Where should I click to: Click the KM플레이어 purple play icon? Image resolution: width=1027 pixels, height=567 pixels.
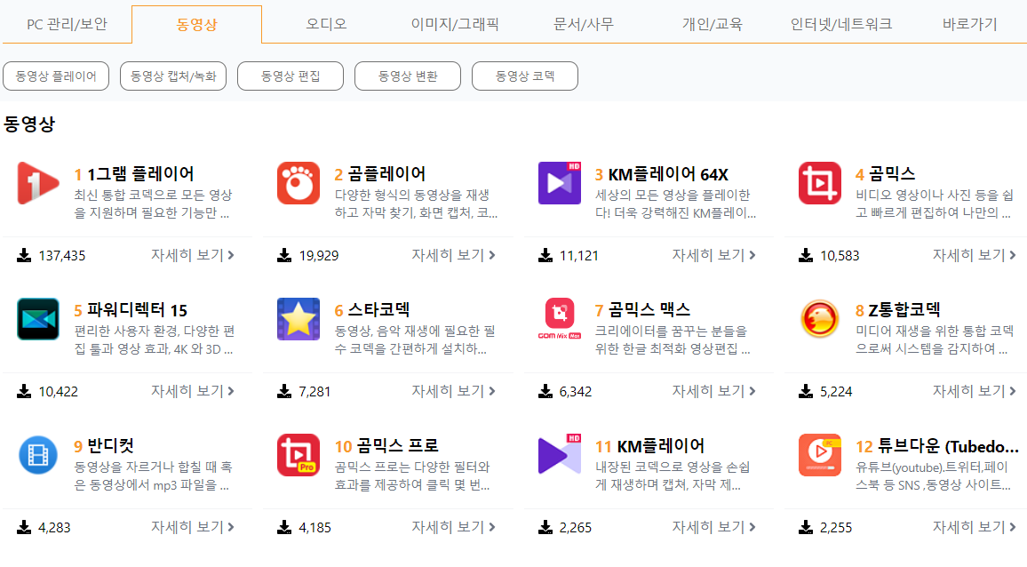(560, 454)
